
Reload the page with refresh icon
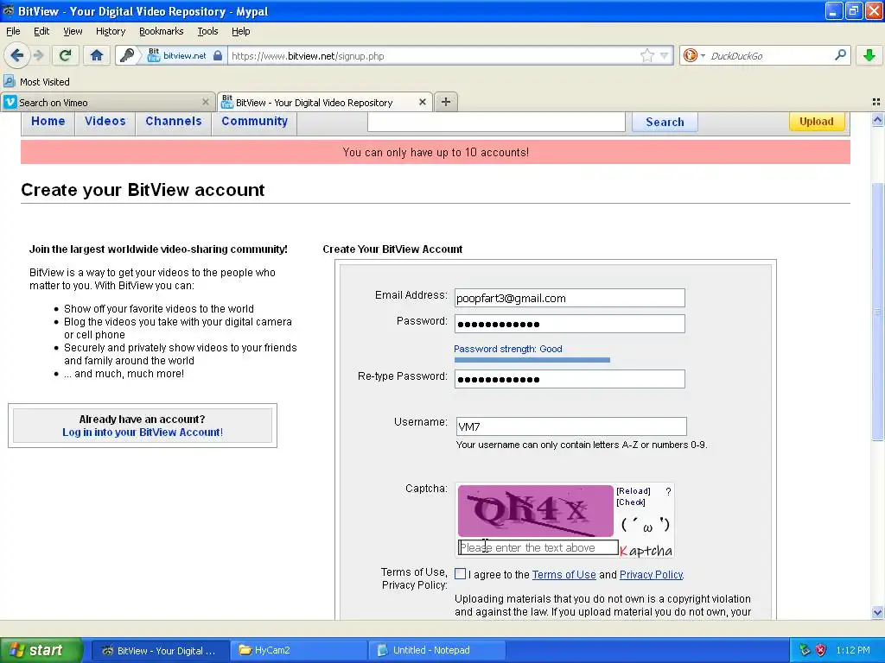[66, 55]
